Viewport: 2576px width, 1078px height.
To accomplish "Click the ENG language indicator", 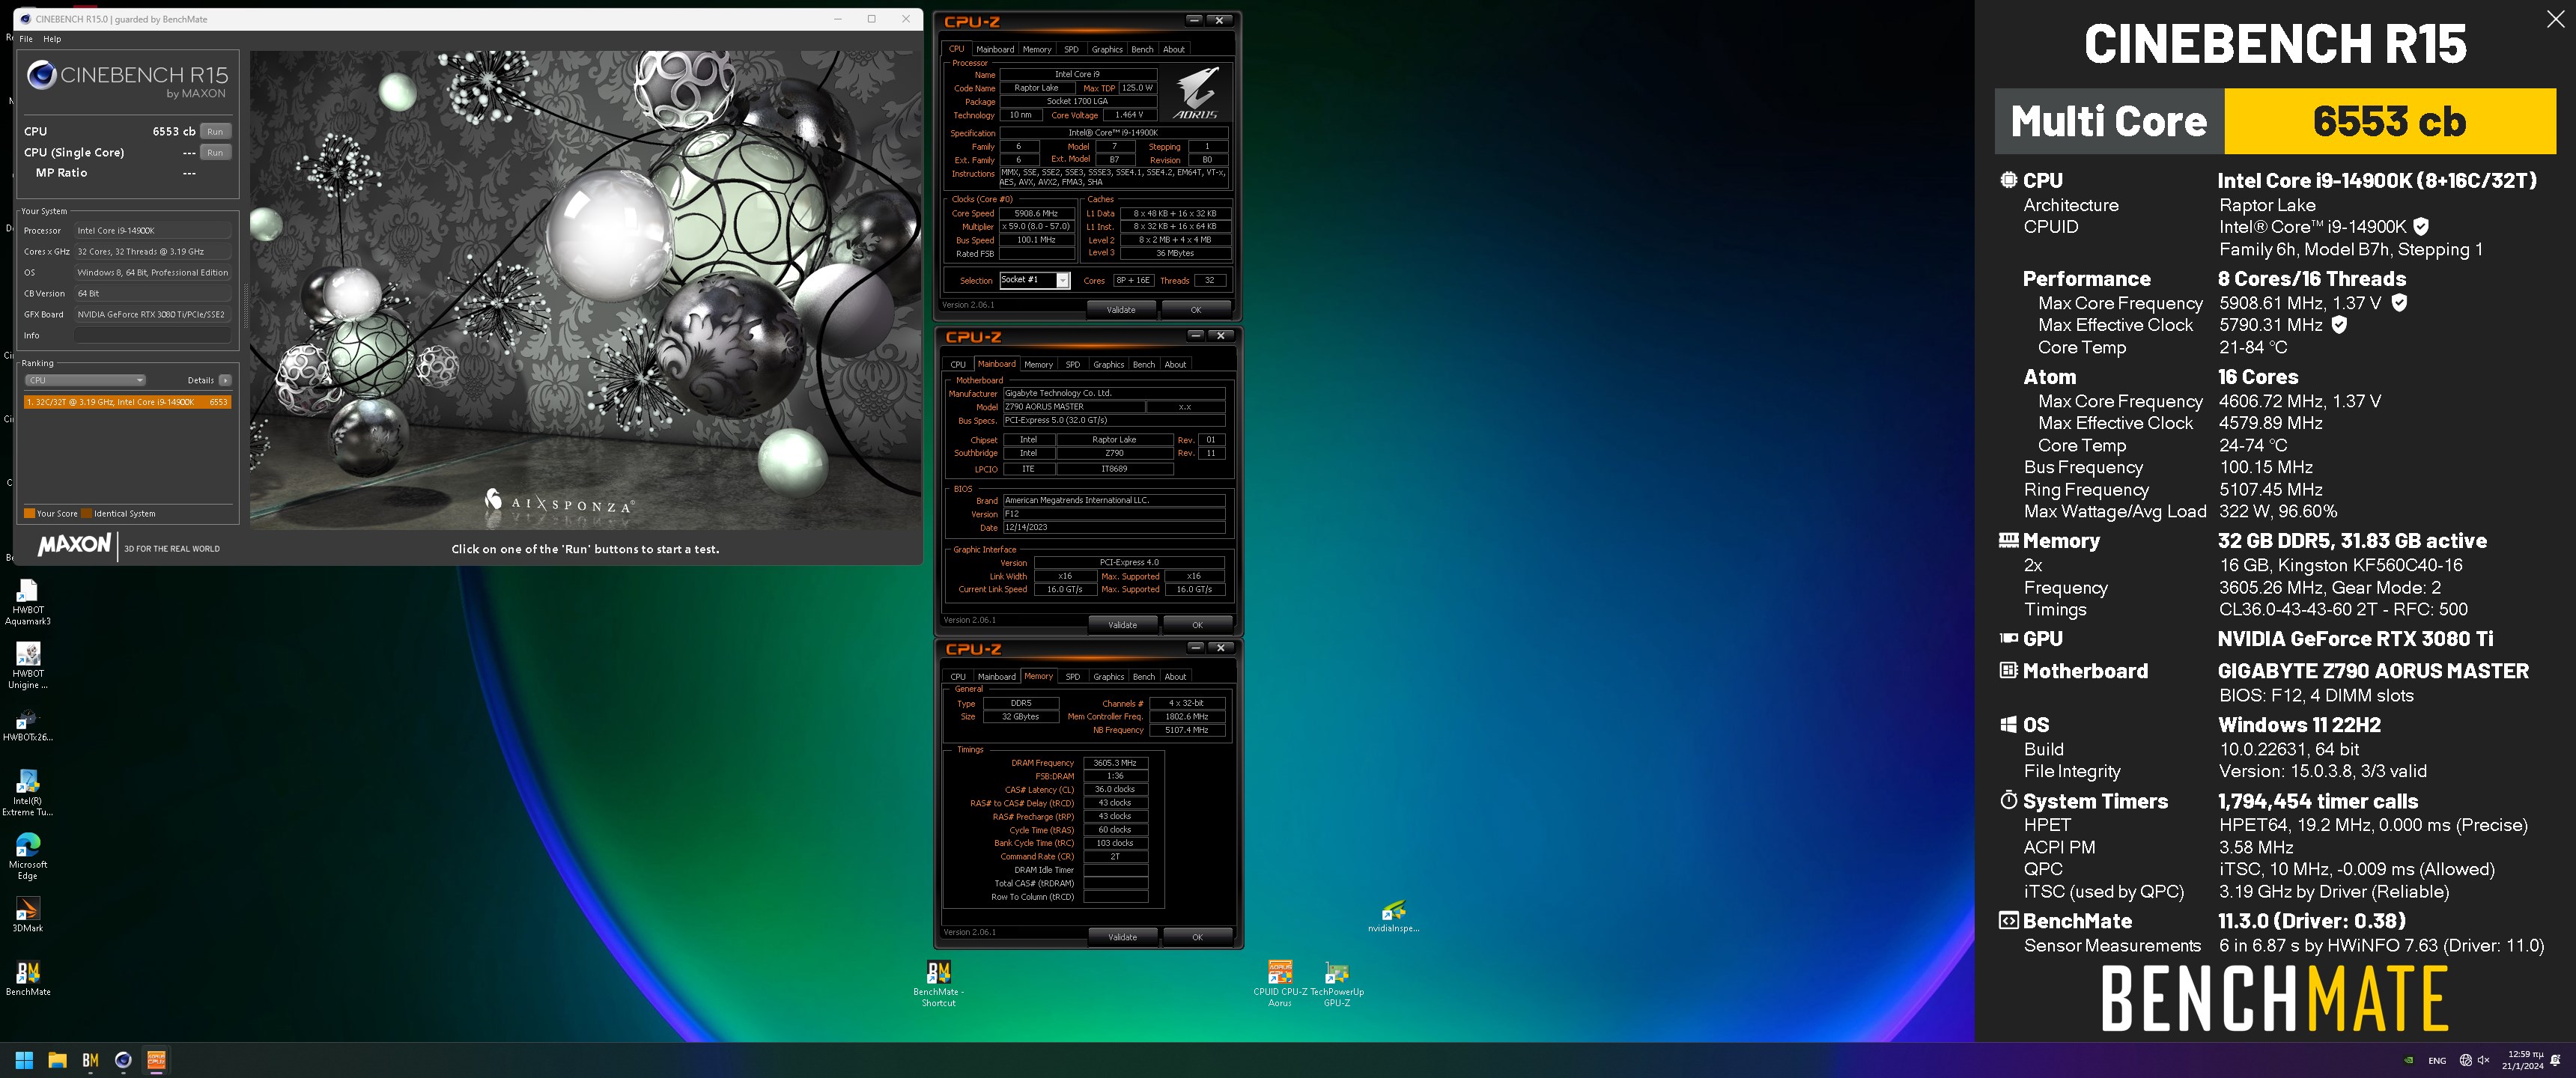I will [x=2437, y=1060].
